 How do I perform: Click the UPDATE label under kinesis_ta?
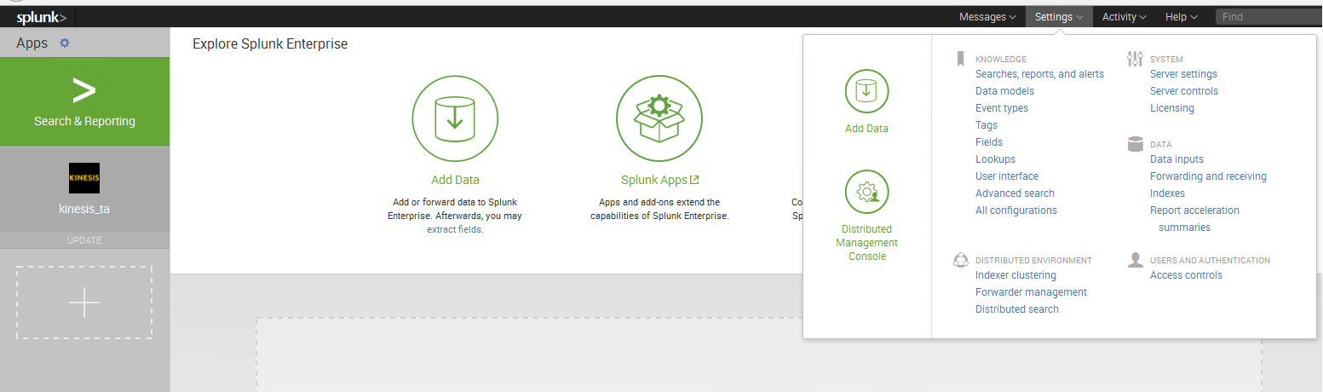(84, 240)
